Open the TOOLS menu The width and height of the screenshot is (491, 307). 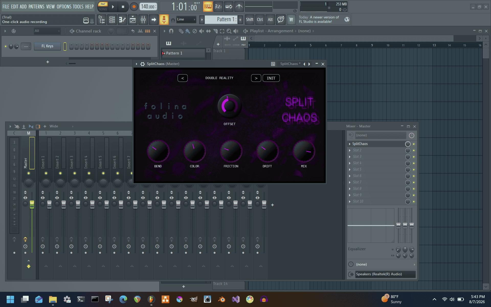[78, 7]
